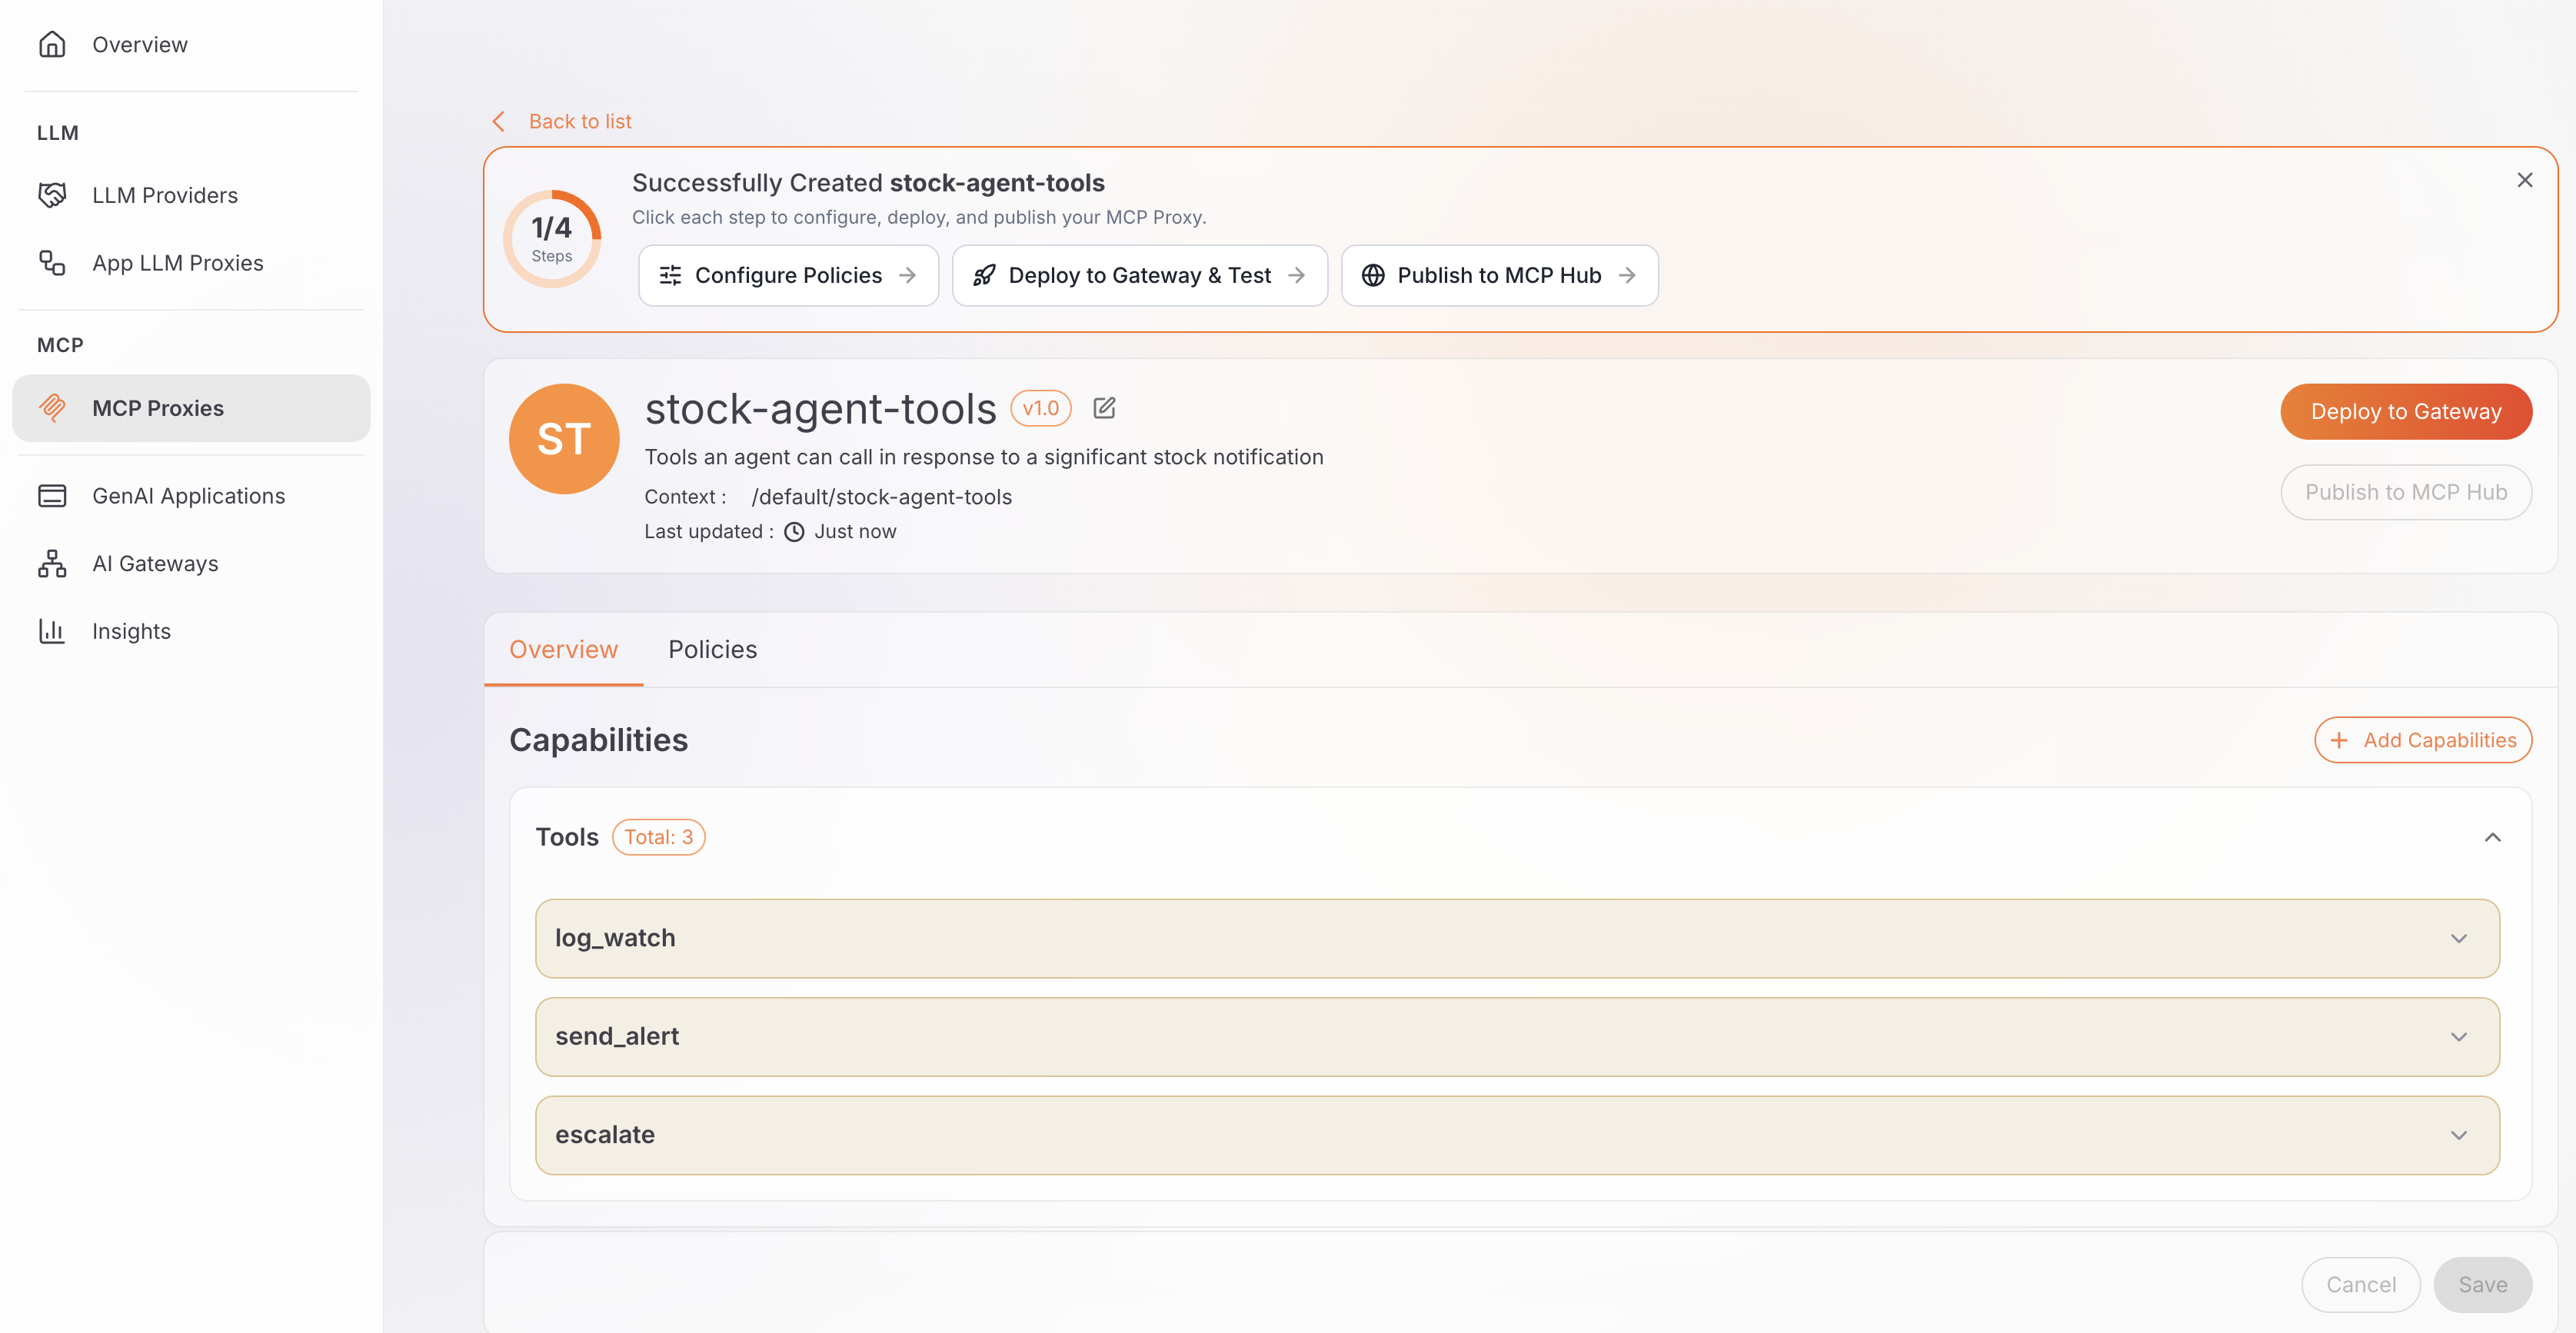Collapse the Tools section chevron
The image size is (2576, 1333).
[2493, 837]
